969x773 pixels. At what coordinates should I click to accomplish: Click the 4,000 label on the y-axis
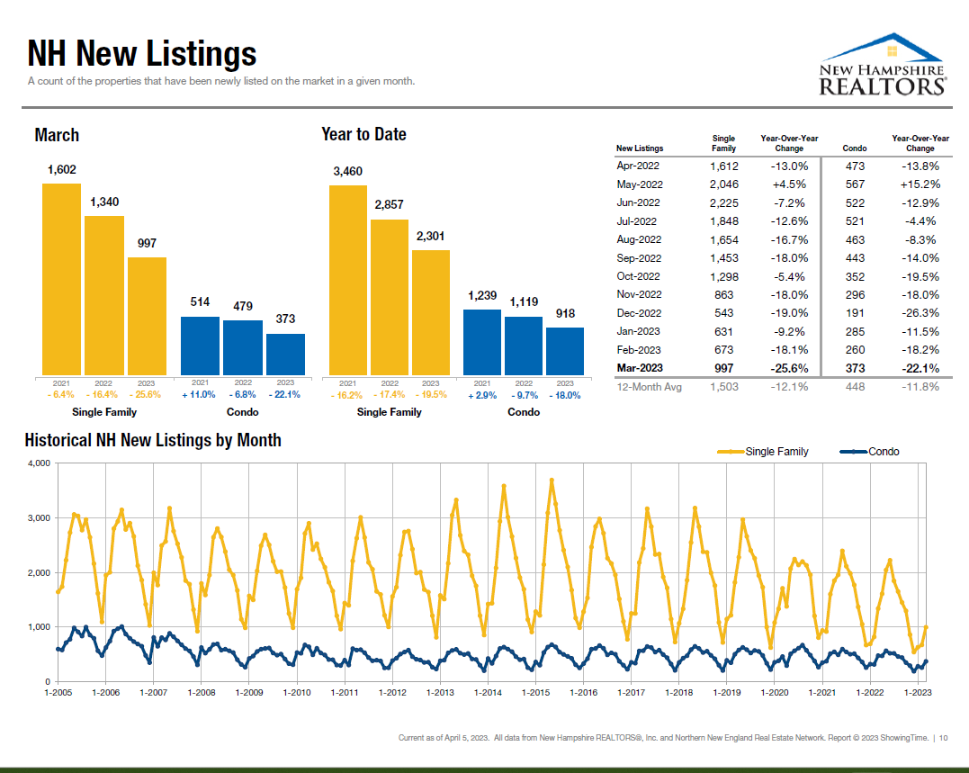point(39,463)
